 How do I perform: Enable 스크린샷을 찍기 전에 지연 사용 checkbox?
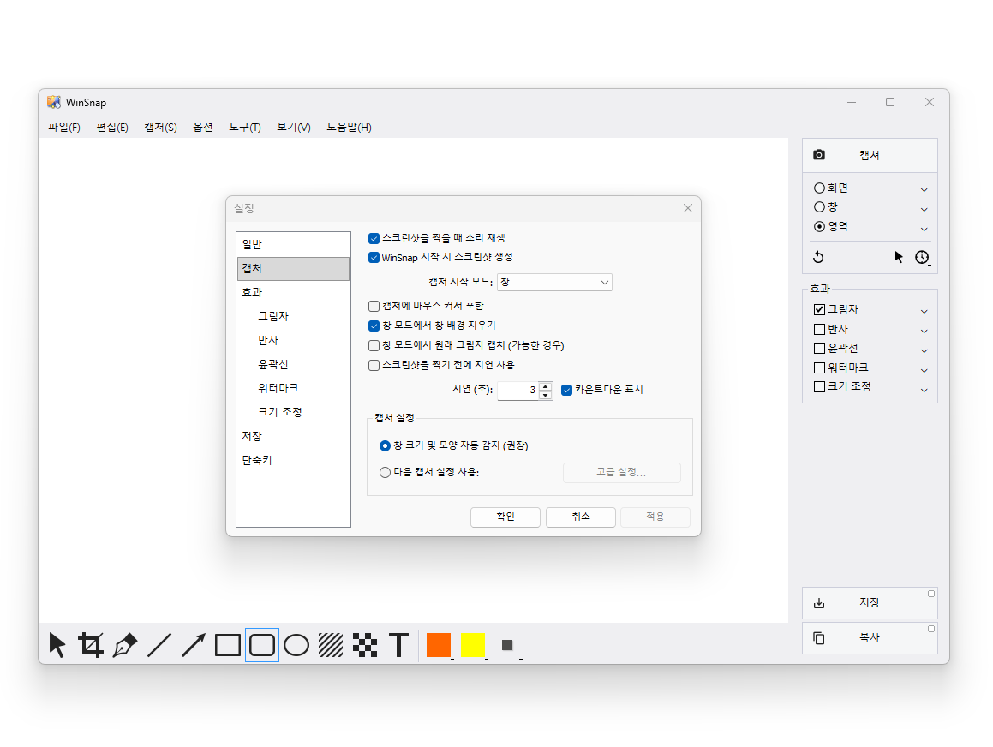tap(374, 365)
